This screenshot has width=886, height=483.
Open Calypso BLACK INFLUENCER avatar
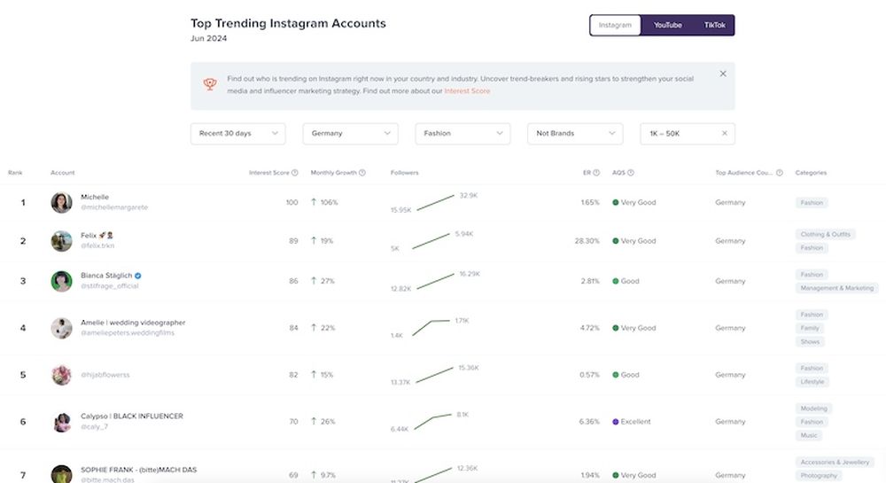click(62, 422)
